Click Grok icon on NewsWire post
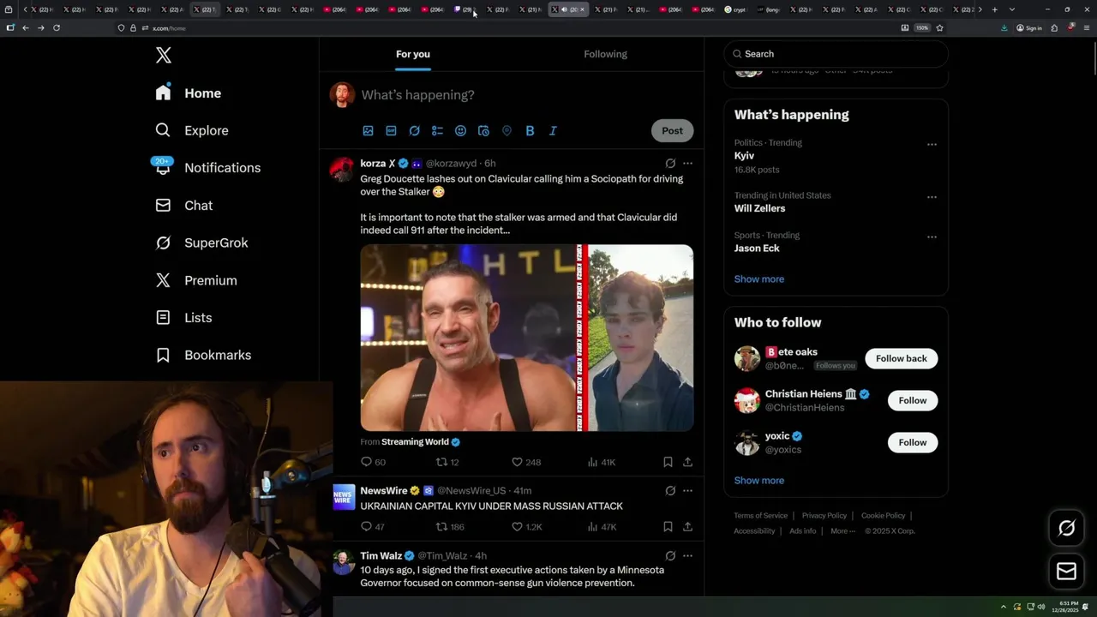The image size is (1097, 617). (x=670, y=491)
